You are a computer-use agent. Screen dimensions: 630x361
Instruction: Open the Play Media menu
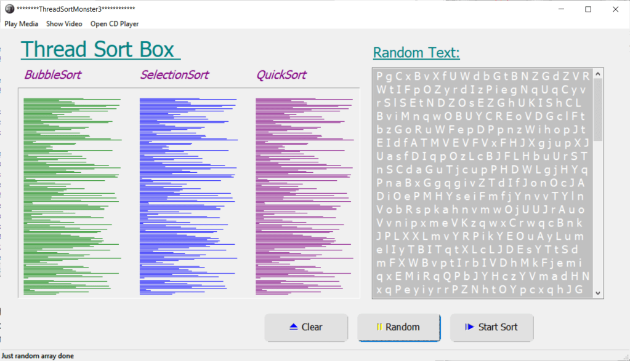22,24
